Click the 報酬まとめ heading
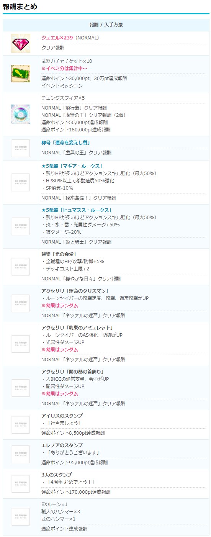This screenshot has height=537, width=211. (x=20, y=6)
